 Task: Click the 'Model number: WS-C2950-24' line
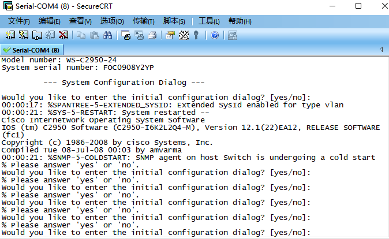[59, 60]
